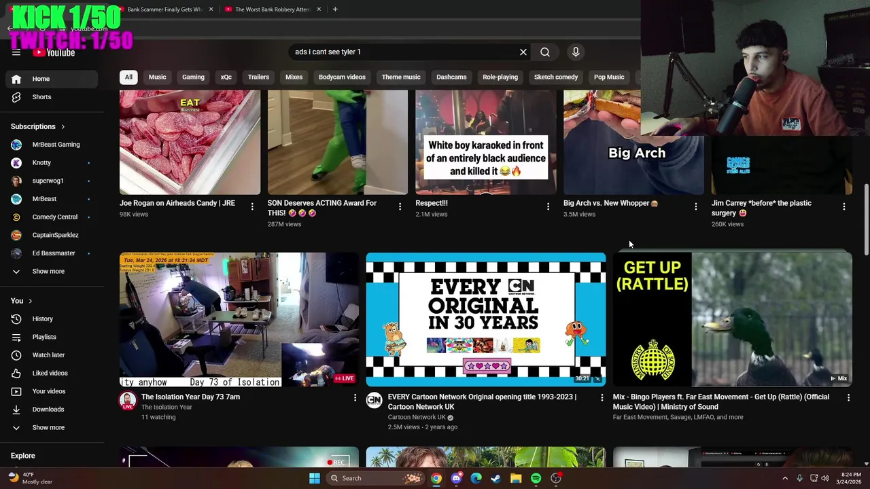The image size is (870, 489).
Task: Filter by Role-playing chip
Action: [500, 77]
